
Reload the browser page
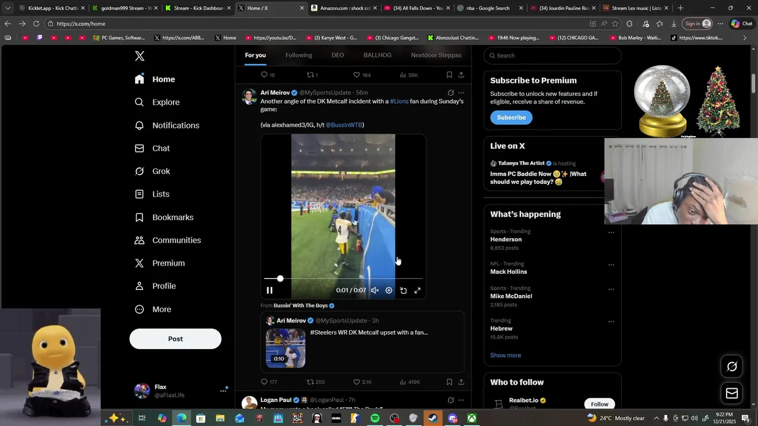click(36, 24)
